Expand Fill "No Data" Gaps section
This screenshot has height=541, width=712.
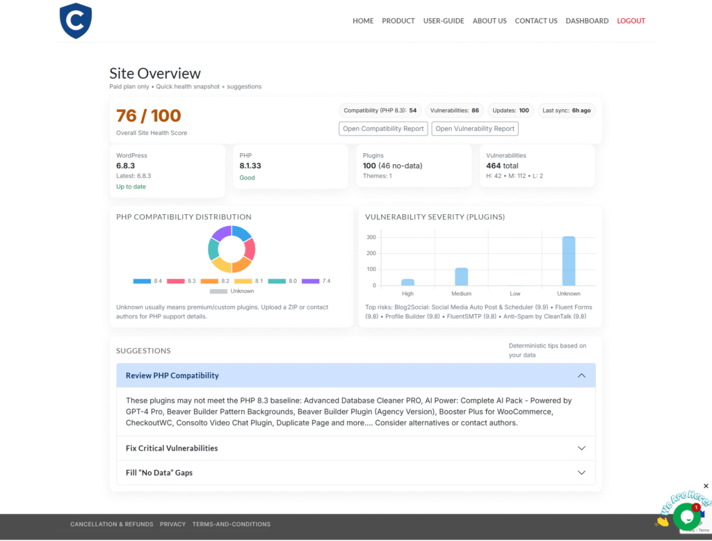581,473
